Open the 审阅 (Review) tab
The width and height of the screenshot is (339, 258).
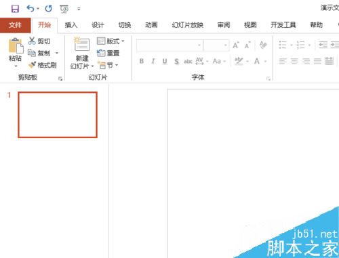click(224, 25)
